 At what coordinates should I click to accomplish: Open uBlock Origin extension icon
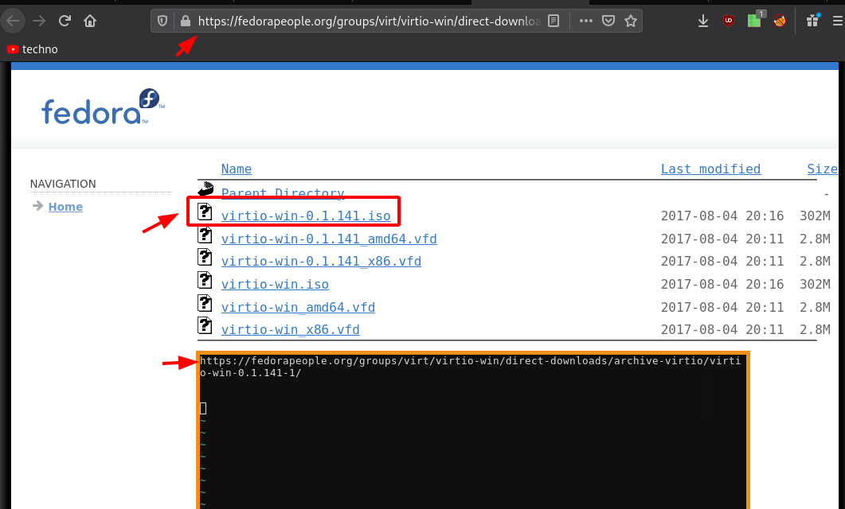click(729, 21)
